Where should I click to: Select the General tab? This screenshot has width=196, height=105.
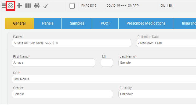click(19, 24)
